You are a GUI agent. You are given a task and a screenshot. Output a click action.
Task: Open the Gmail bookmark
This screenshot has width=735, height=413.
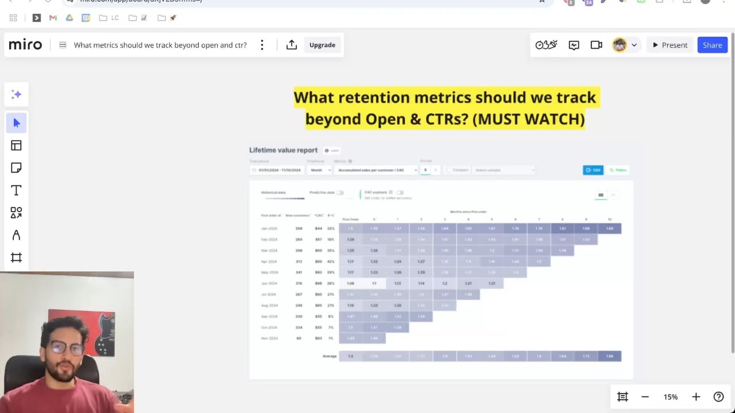pyautogui.click(x=53, y=18)
